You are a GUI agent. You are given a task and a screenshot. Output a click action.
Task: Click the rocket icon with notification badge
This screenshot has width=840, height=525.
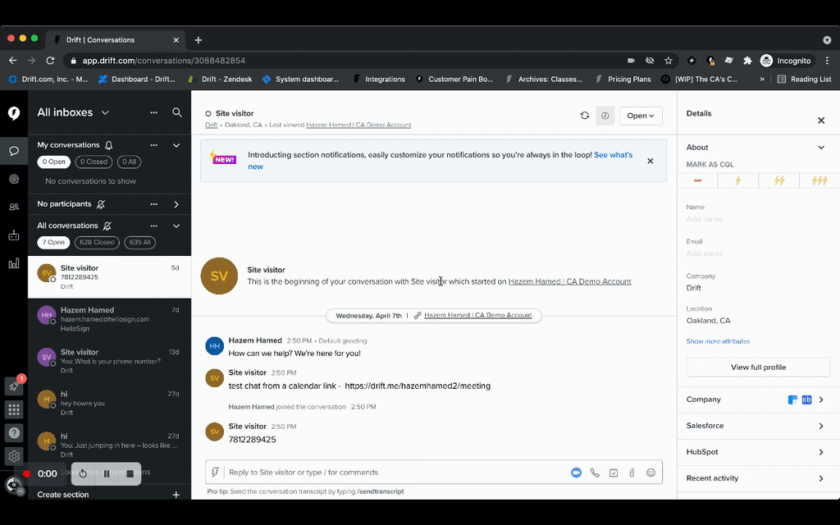(x=14, y=386)
